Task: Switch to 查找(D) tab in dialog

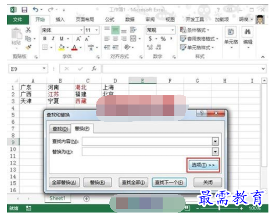Action: point(60,129)
